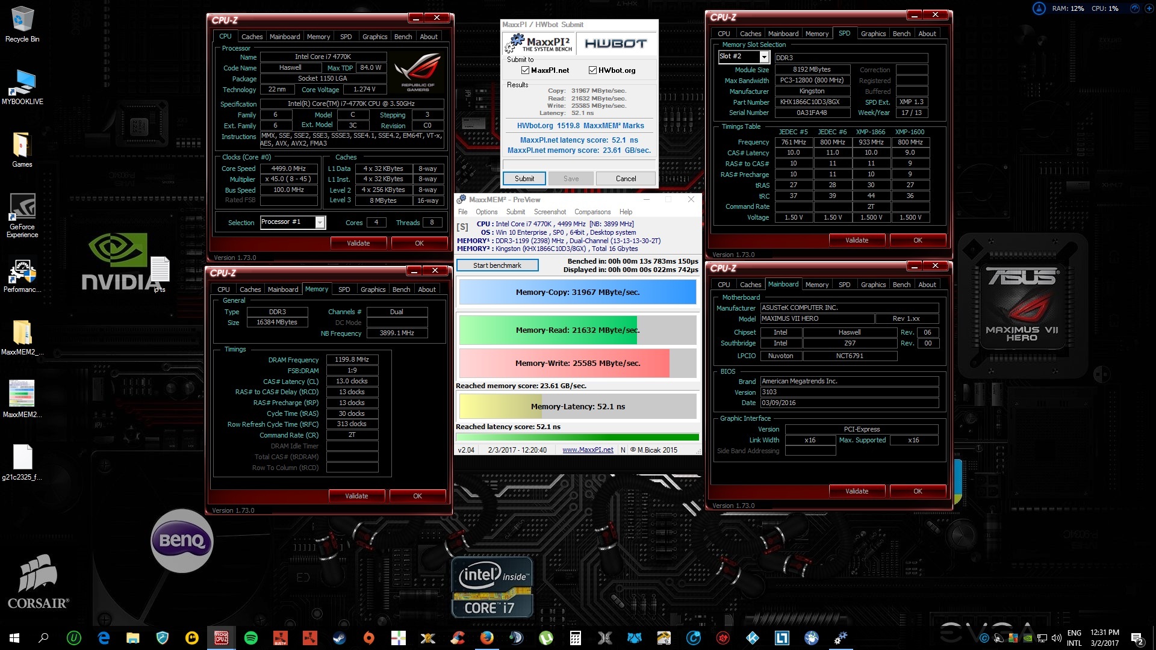Image resolution: width=1156 pixels, height=650 pixels.
Task: Open the www.MaxxPI.net link
Action: point(588,450)
